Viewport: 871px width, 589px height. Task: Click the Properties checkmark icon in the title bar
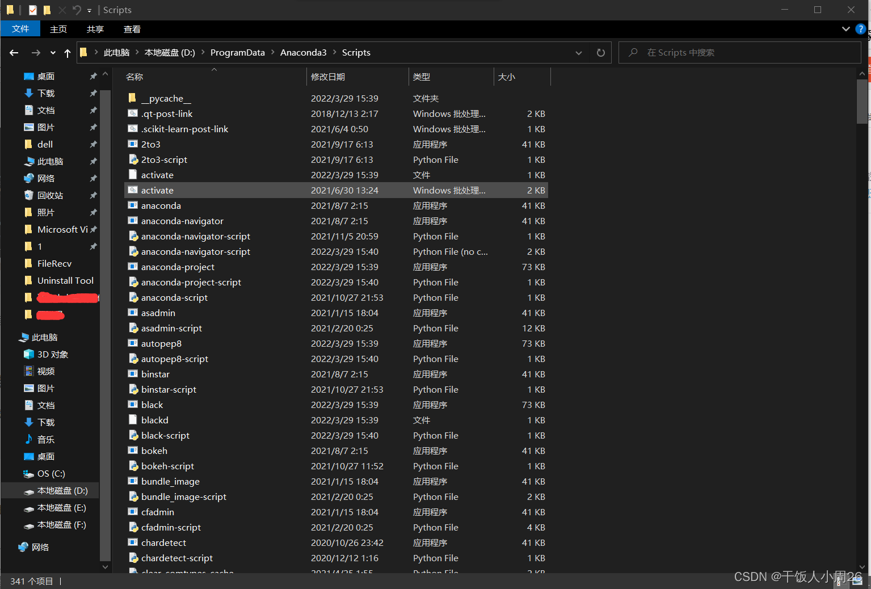(33, 10)
